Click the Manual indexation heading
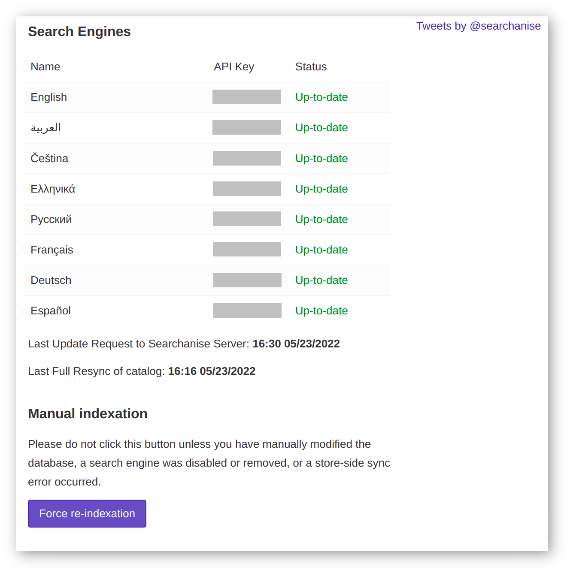The width and height of the screenshot is (570, 573). pyautogui.click(x=88, y=413)
